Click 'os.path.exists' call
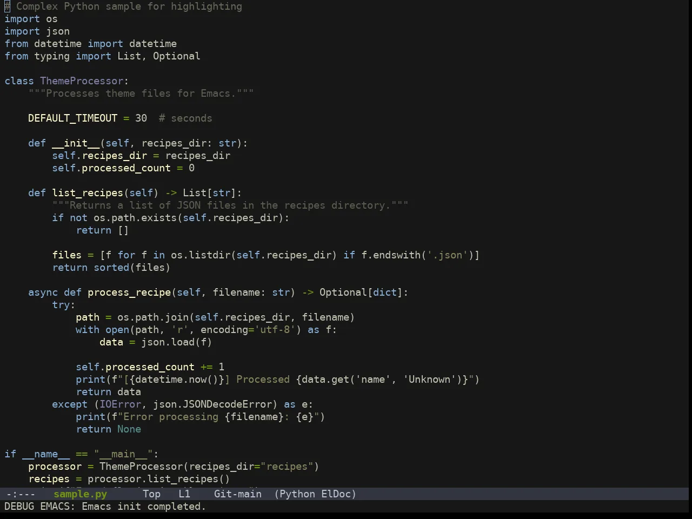 pyautogui.click(x=135, y=218)
